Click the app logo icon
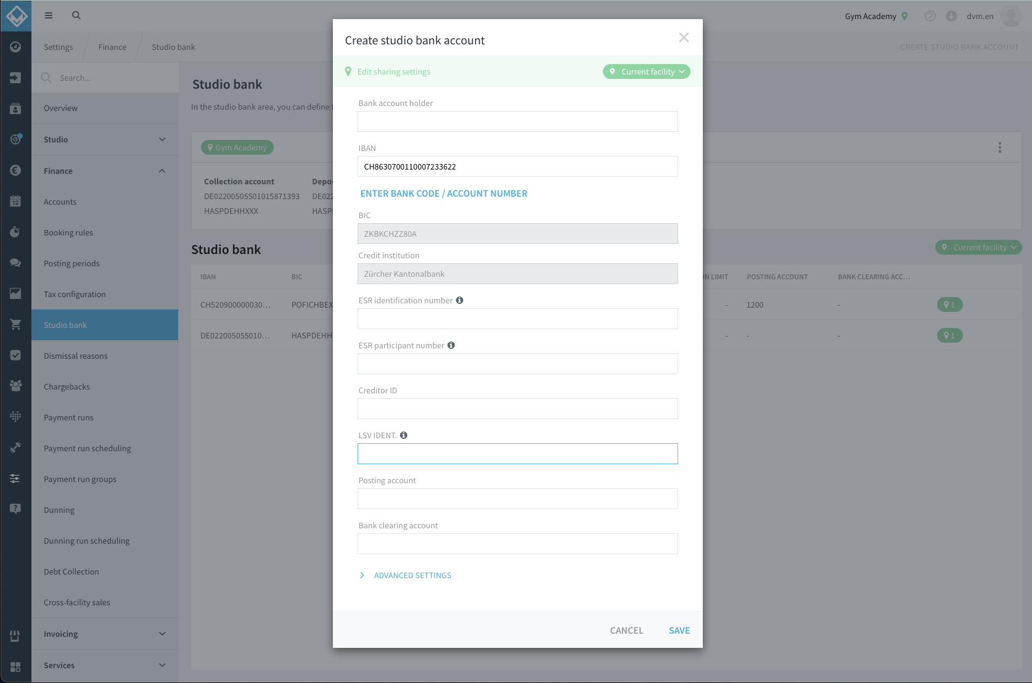This screenshot has width=1032, height=683. pos(16,15)
